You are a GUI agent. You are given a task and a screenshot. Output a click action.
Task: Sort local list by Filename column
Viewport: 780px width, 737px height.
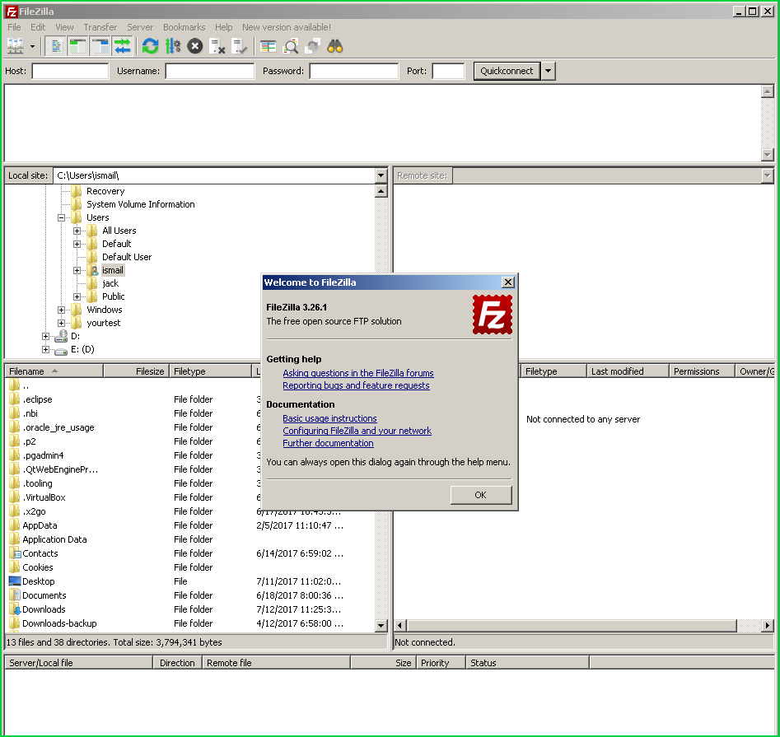tap(54, 371)
